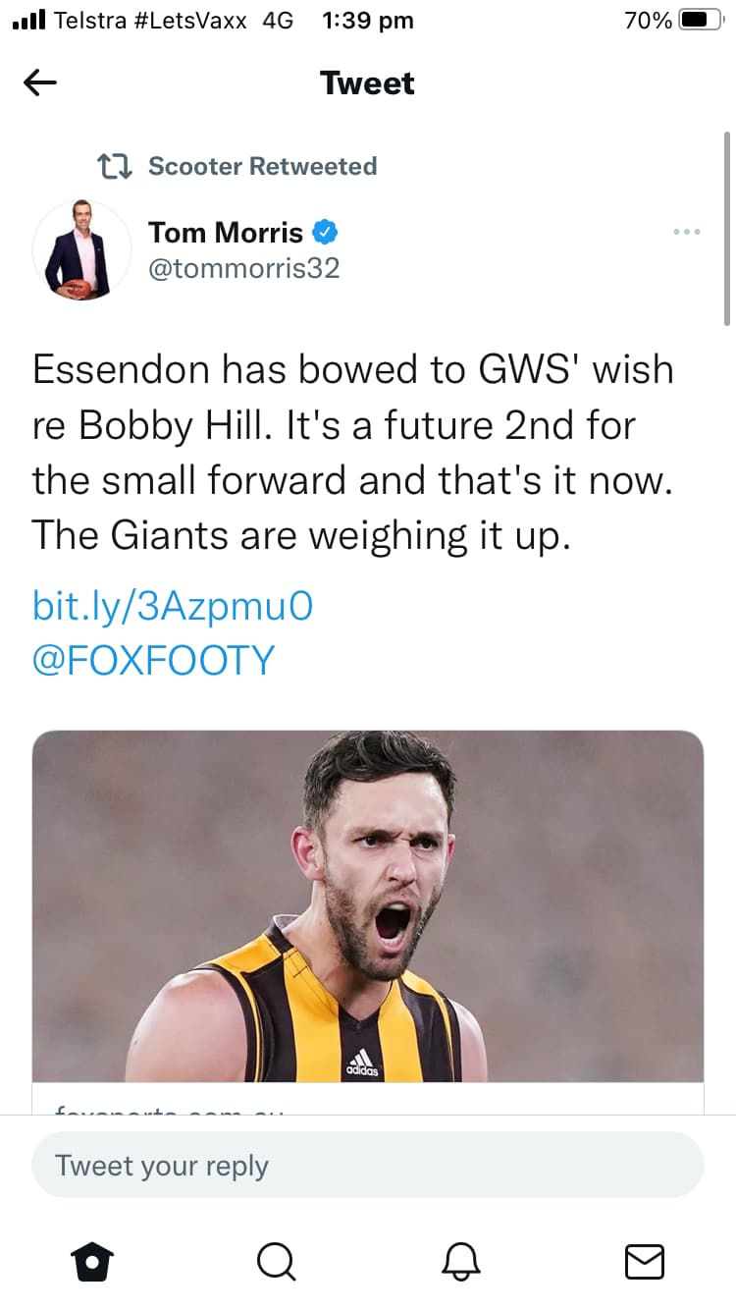Tap the Tweet header title
736x1310 pixels.
click(x=367, y=83)
